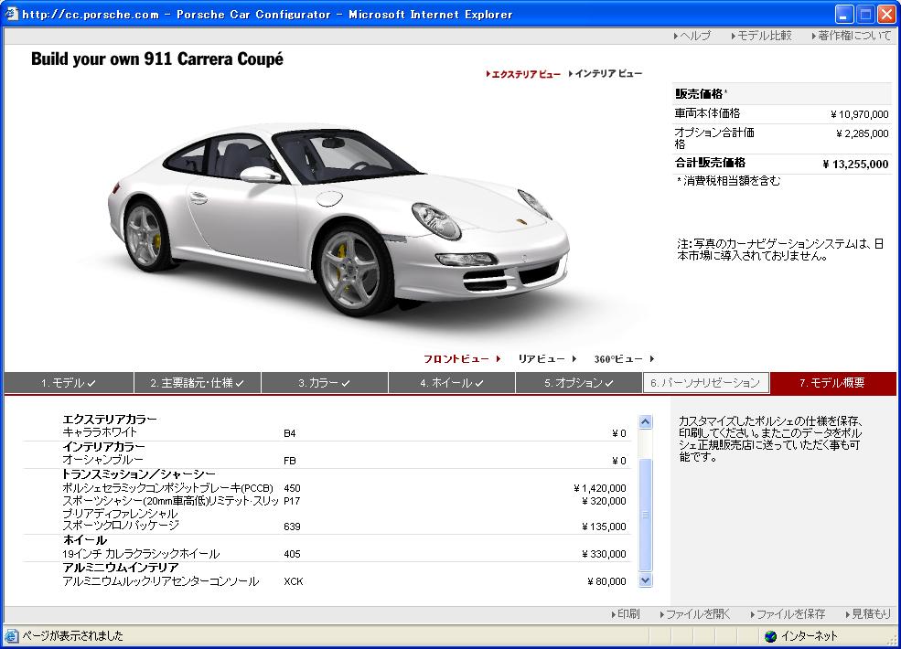This screenshot has height=649, width=901.
Task: Open the 著作権について copyright link
Action: 851,36
